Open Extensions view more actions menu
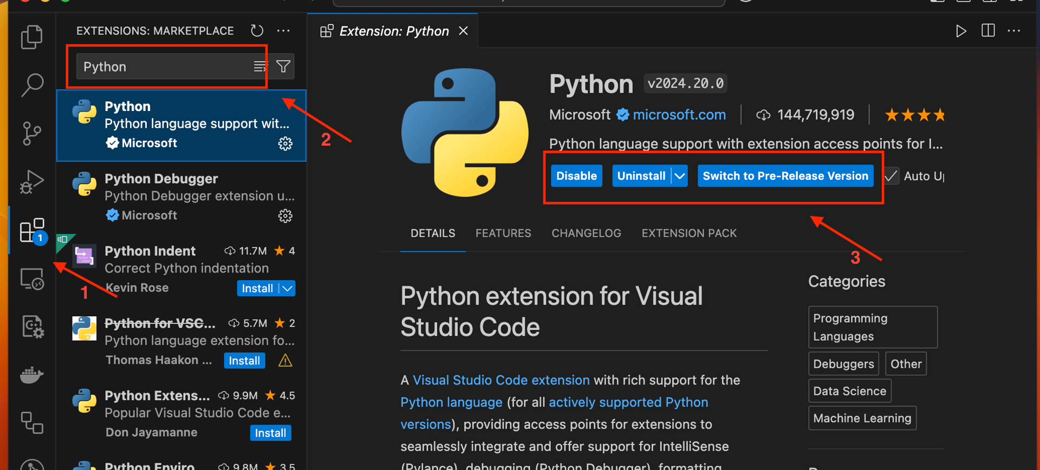The height and width of the screenshot is (470, 1040). click(x=283, y=31)
